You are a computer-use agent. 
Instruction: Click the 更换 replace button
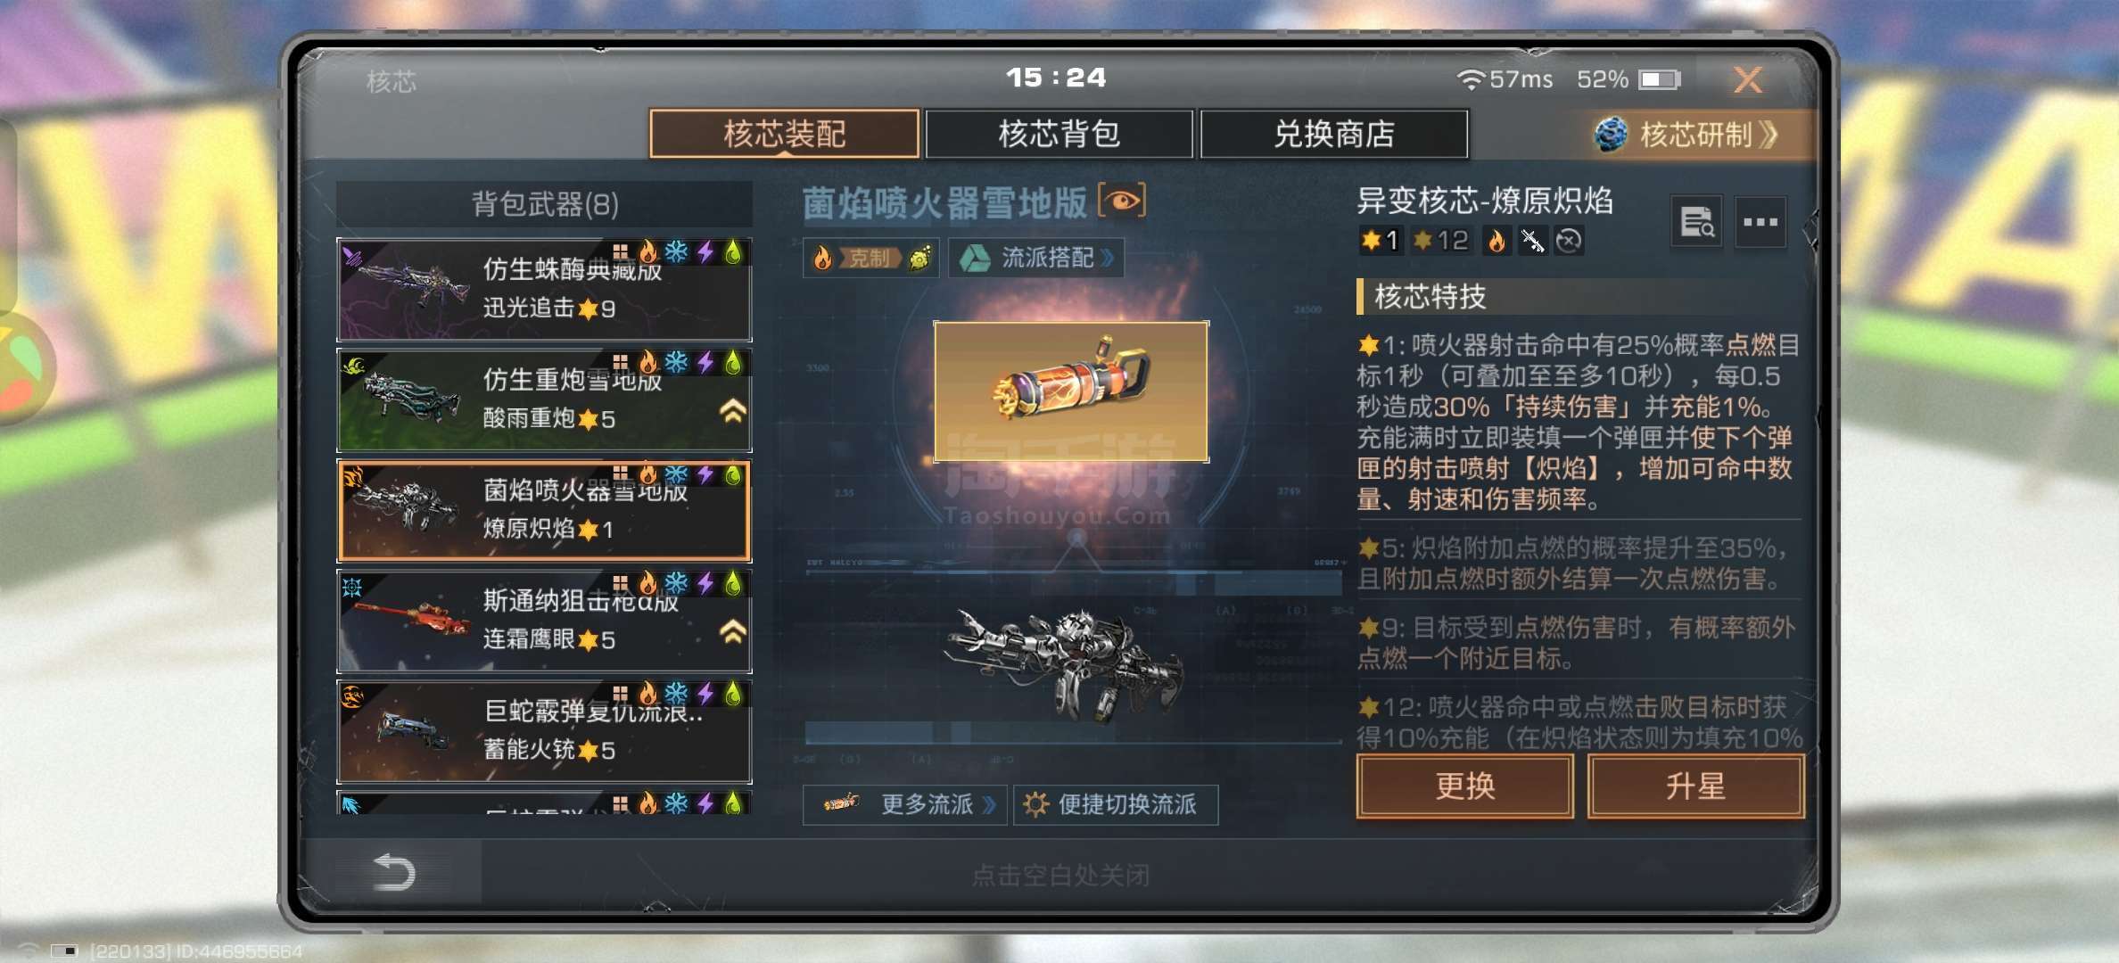[x=1464, y=786]
